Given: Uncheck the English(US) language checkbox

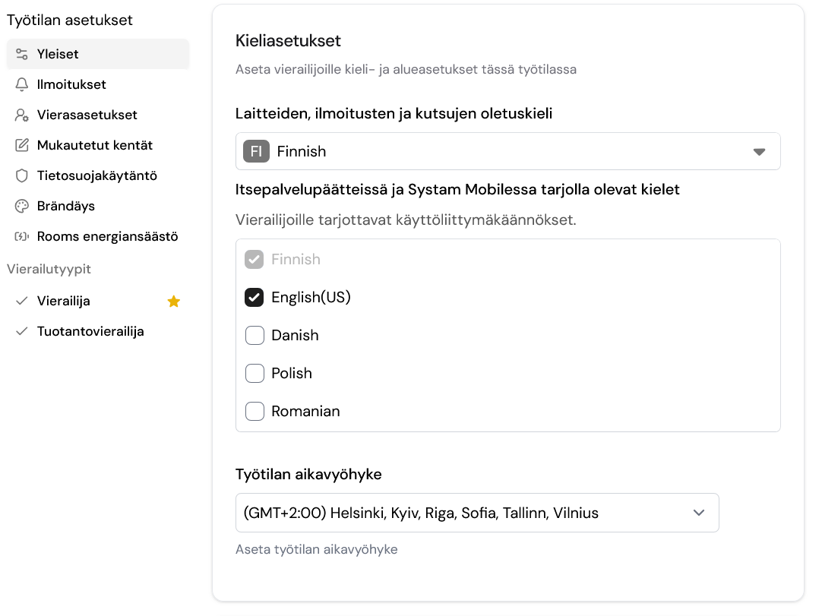Looking at the screenshot, I should [x=255, y=297].
